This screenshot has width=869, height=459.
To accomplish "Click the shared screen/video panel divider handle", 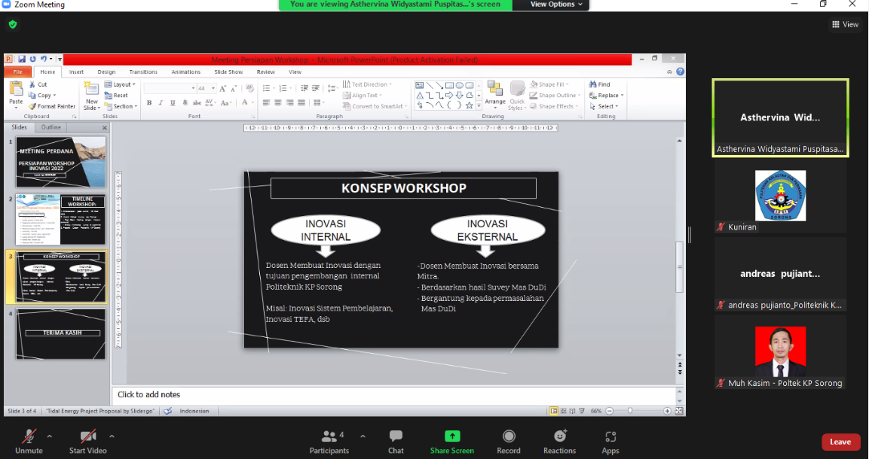I will 690,235.
